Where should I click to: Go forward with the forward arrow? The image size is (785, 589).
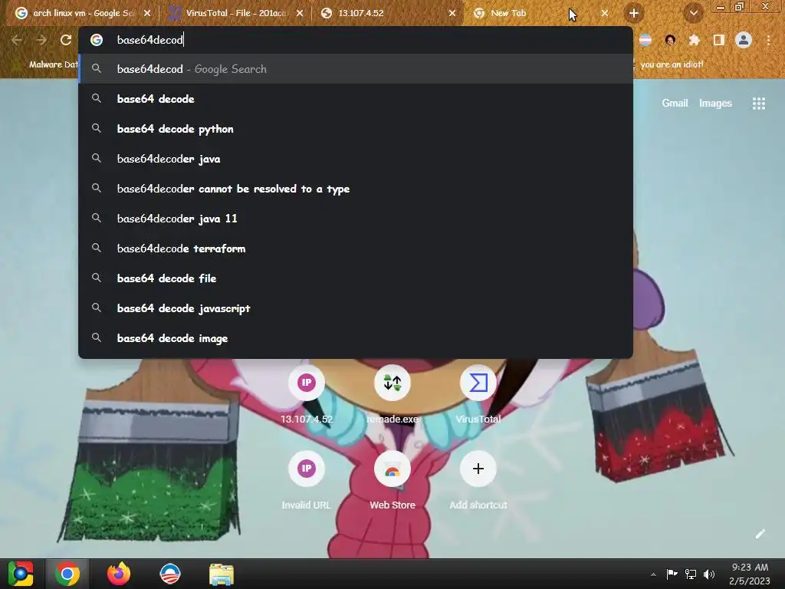41,40
